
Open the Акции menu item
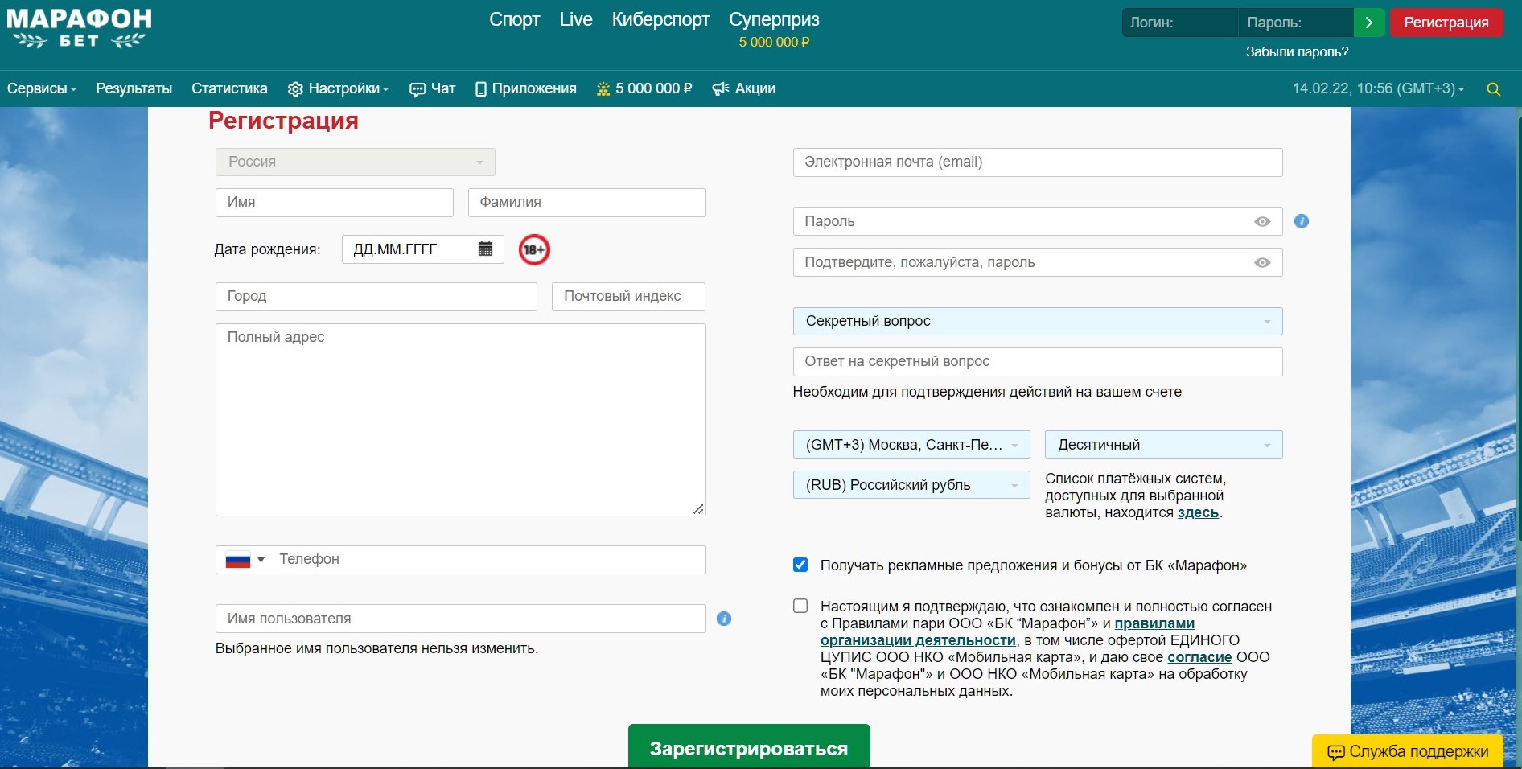coord(744,88)
